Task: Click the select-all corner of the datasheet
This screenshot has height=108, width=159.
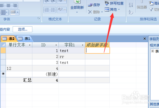Action: (x=3, y=45)
